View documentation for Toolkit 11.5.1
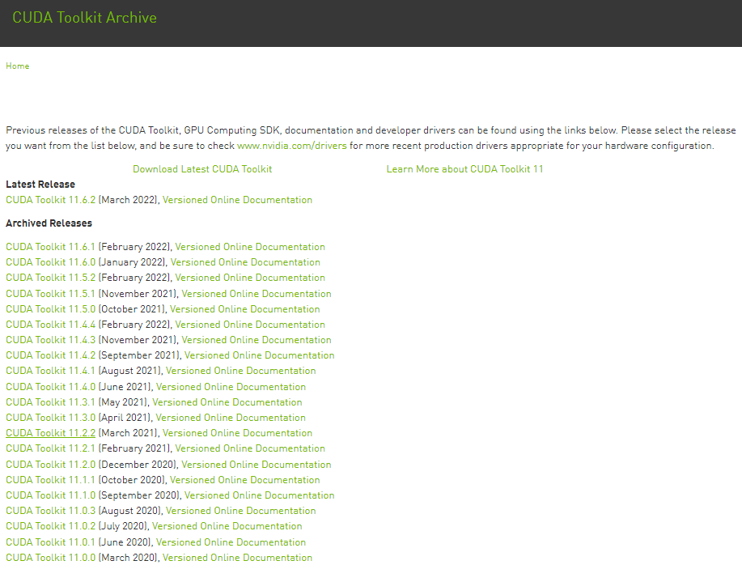The height and width of the screenshot is (565, 742). [257, 294]
